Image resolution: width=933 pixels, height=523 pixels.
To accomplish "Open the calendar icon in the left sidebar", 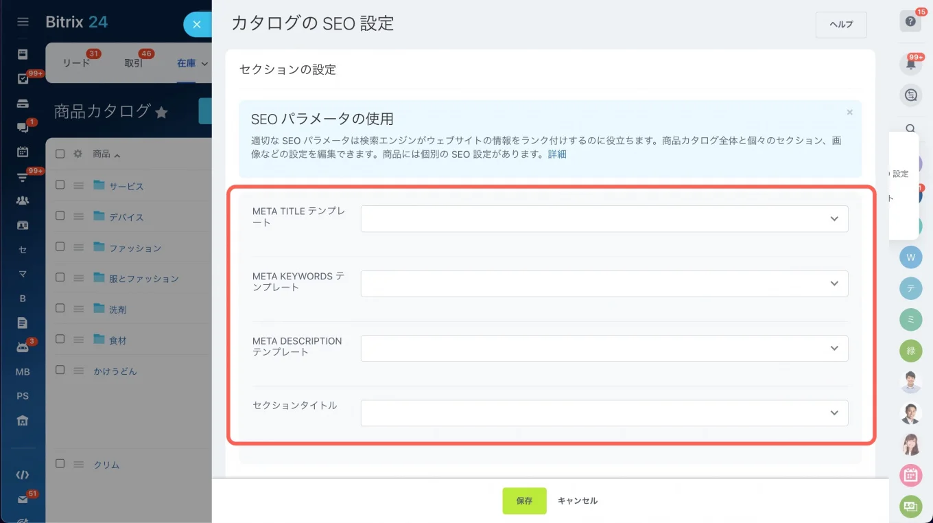I will [x=23, y=151].
